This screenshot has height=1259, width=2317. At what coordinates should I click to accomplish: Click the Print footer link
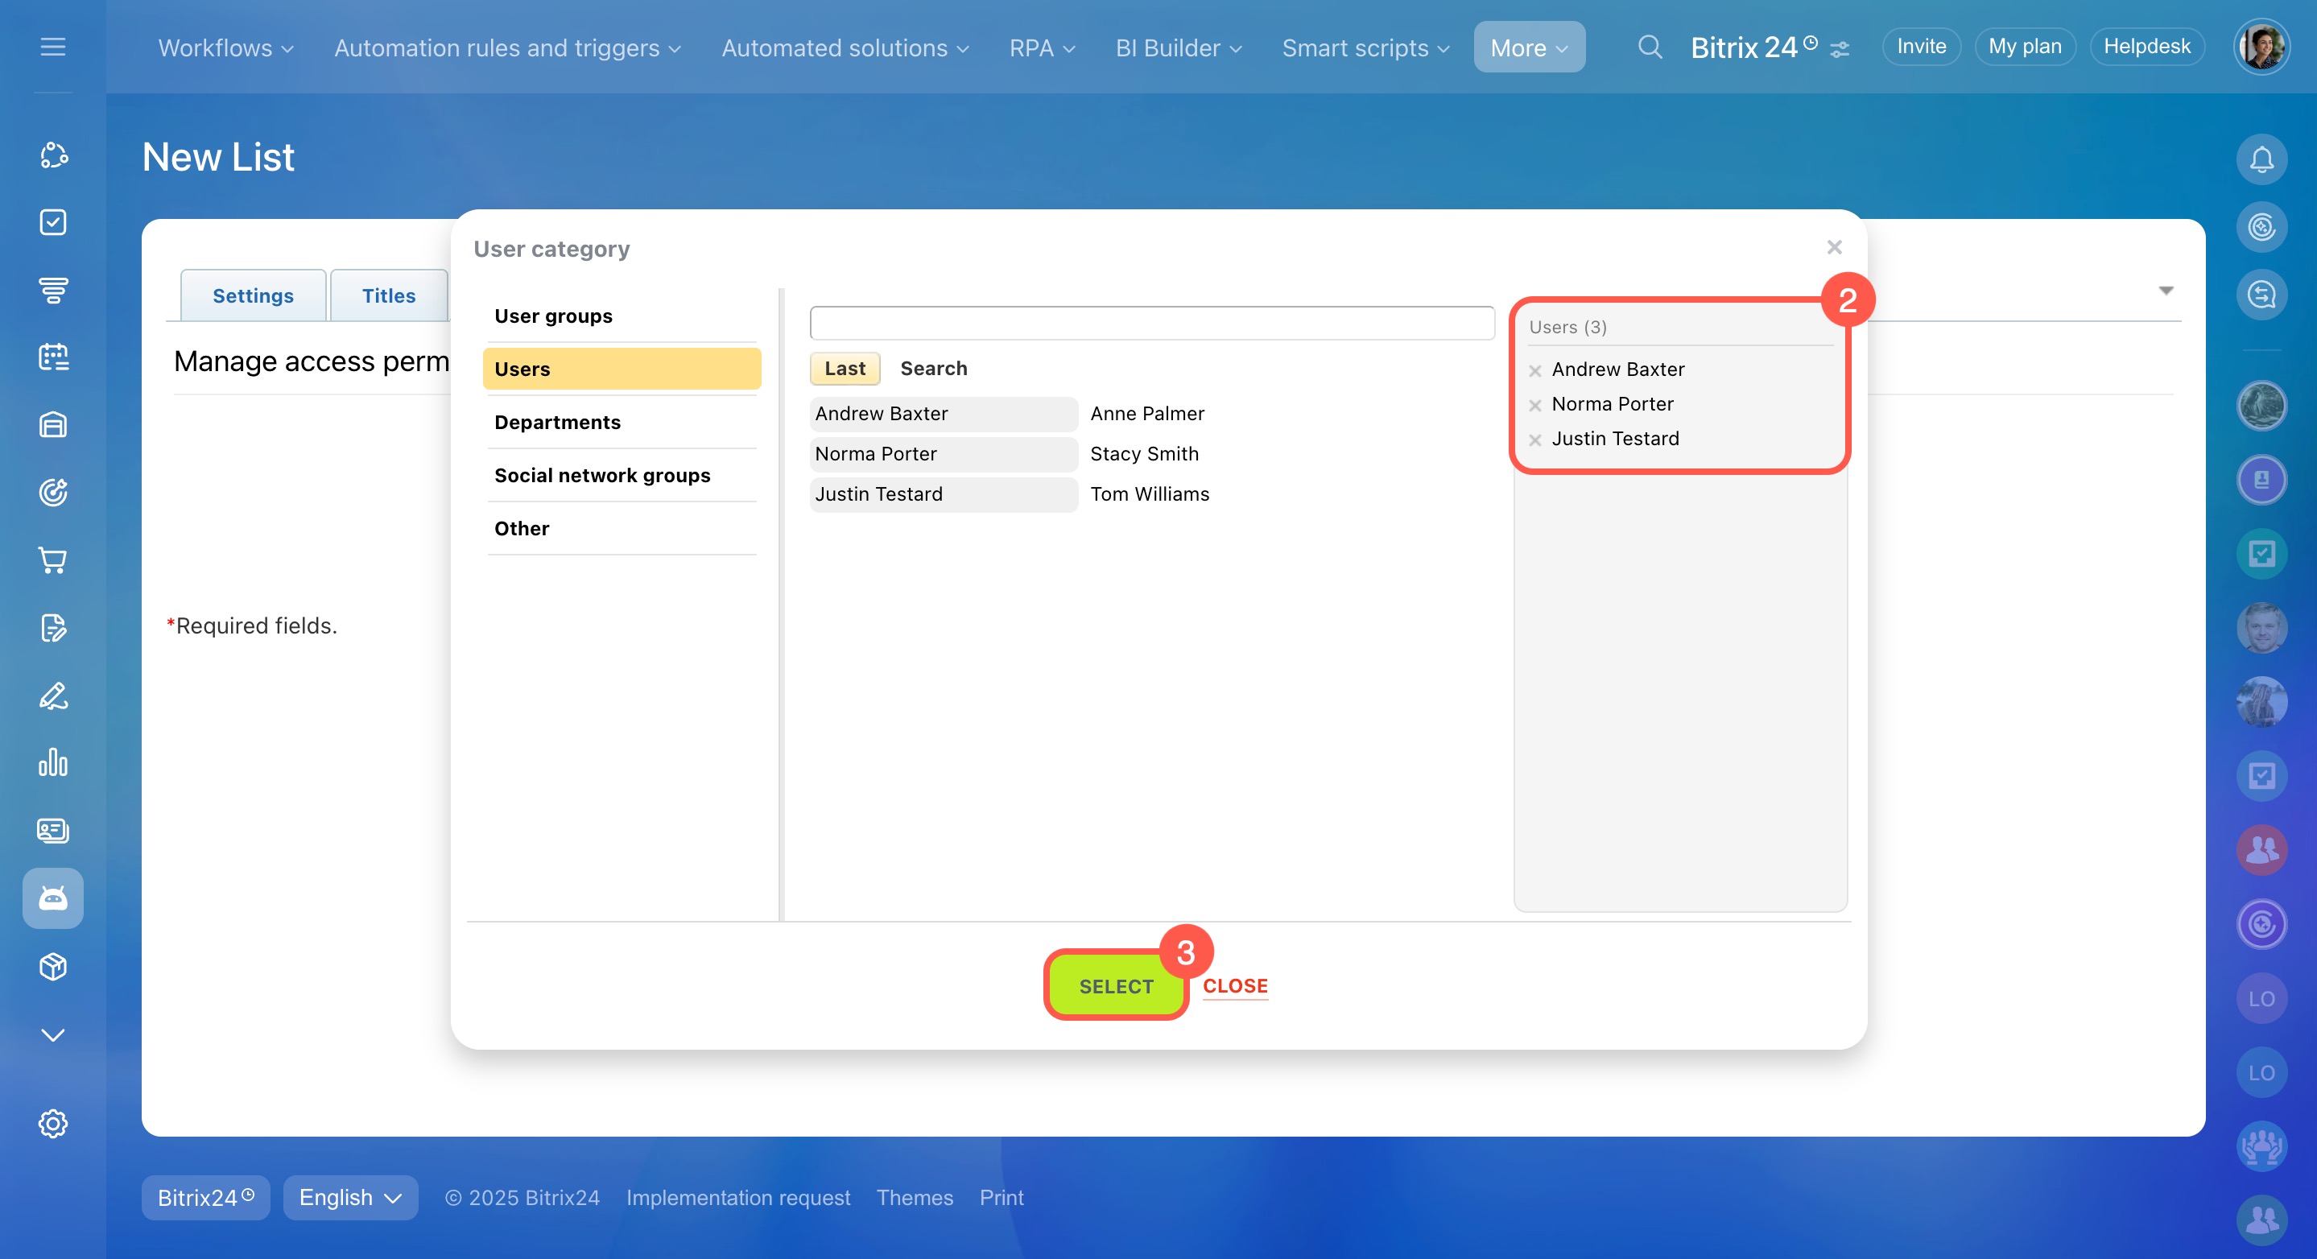point(1001,1197)
